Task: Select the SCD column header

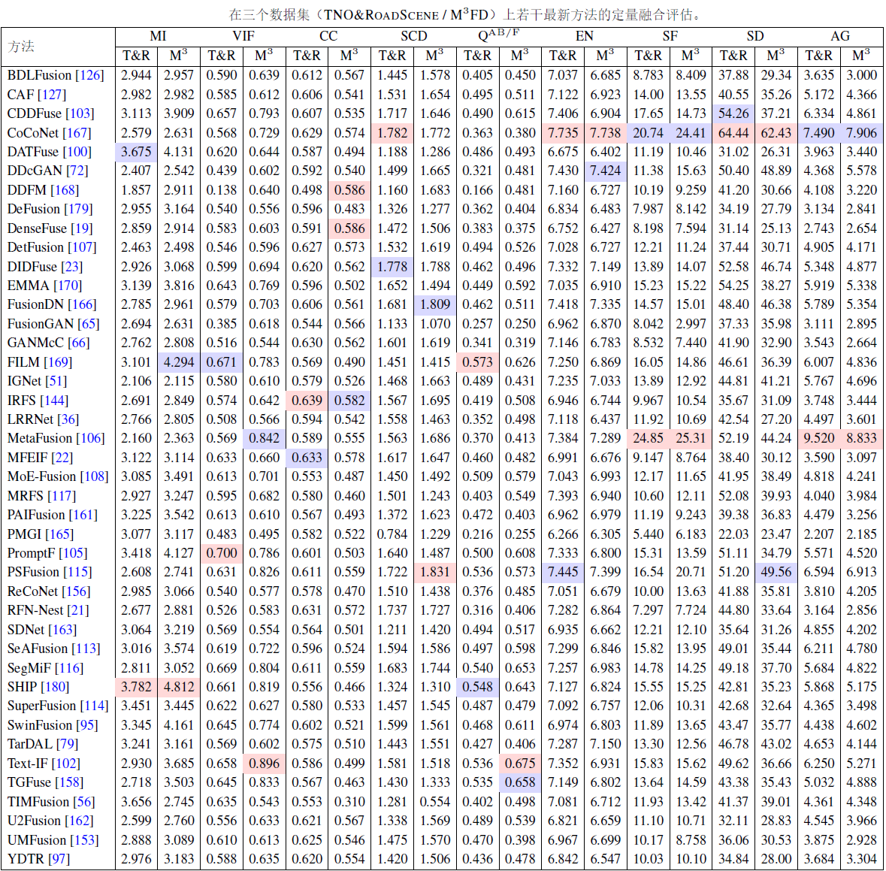Action: tap(413, 36)
